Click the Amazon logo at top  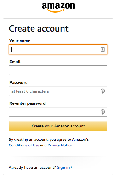click(58, 8)
